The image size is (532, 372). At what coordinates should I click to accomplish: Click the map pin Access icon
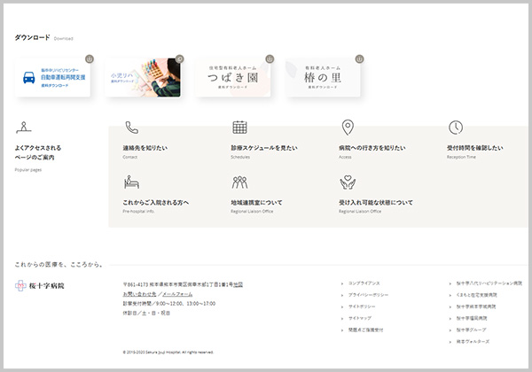348,128
